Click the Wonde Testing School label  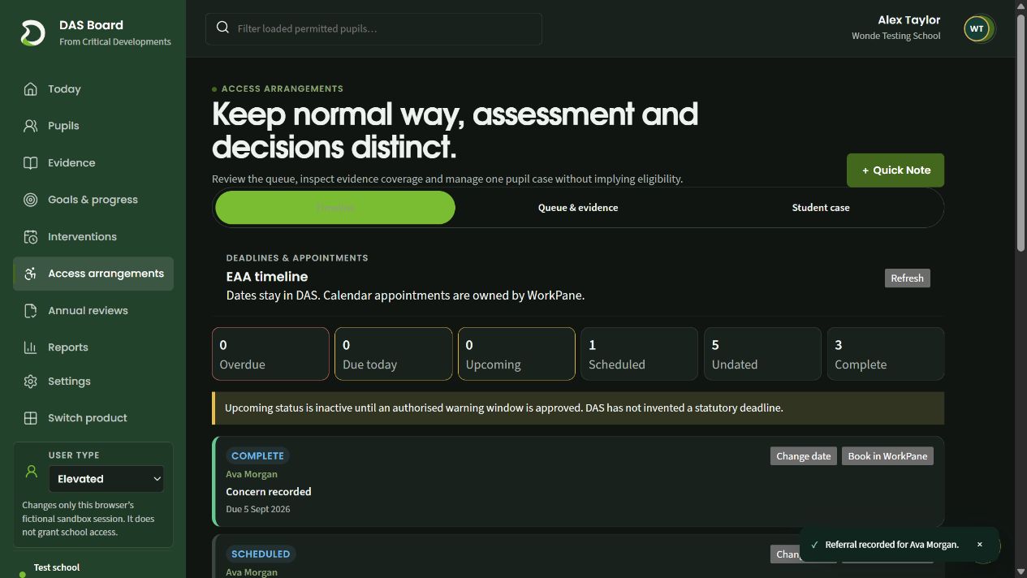pos(895,36)
